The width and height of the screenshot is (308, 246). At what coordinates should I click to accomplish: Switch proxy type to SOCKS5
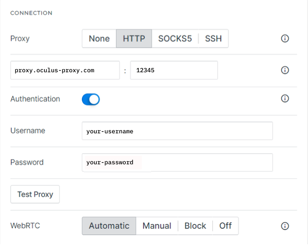[x=175, y=38]
